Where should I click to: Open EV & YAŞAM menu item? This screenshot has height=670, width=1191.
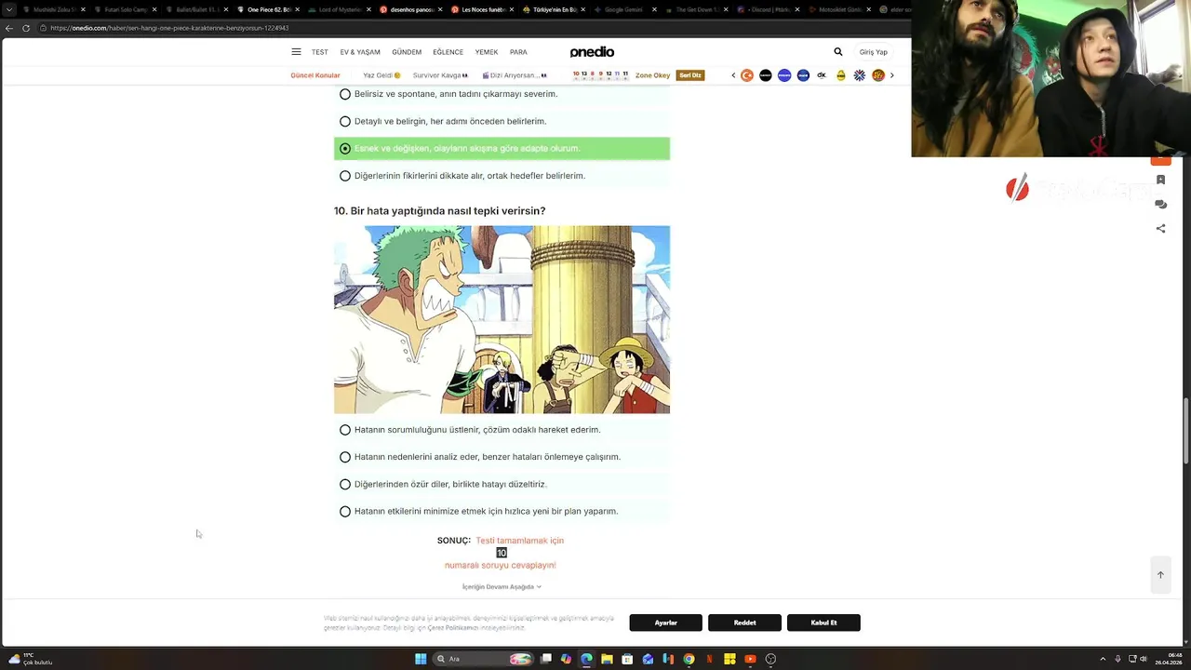tap(360, 52)
